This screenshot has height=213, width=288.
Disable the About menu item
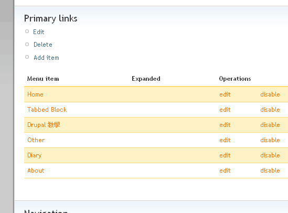point(270,171)
